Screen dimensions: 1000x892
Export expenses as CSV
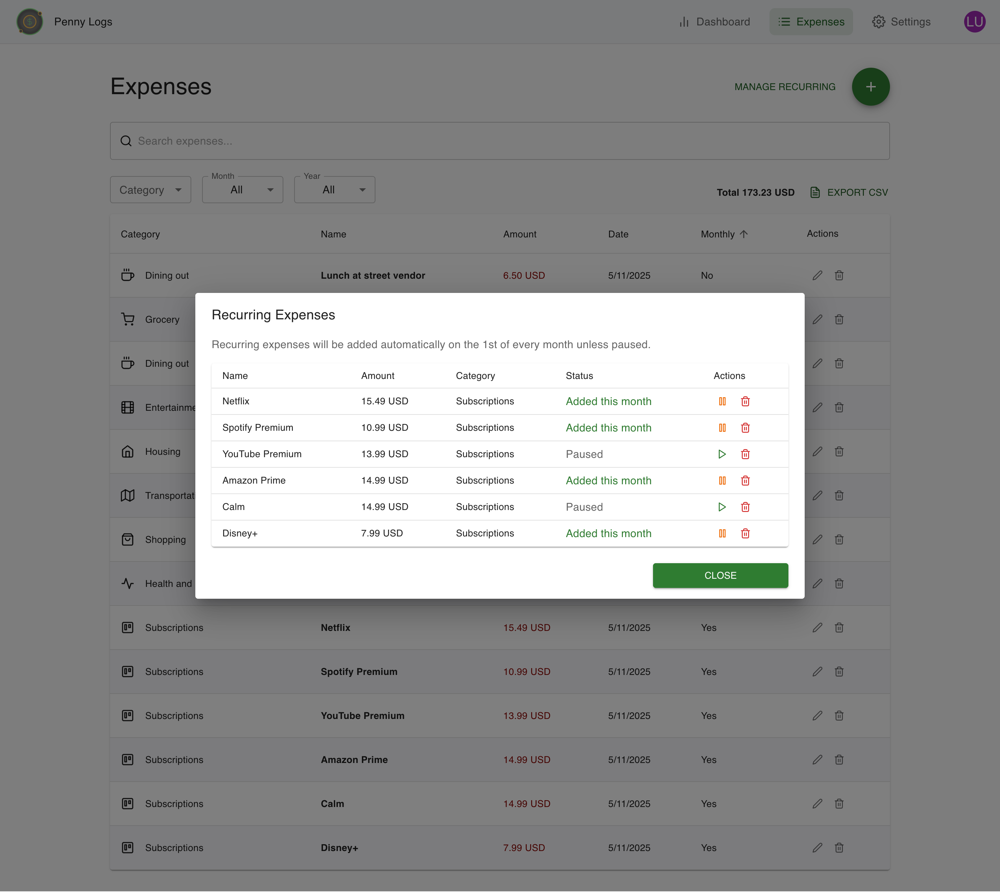pyautogui.click(x=849, y=193)
